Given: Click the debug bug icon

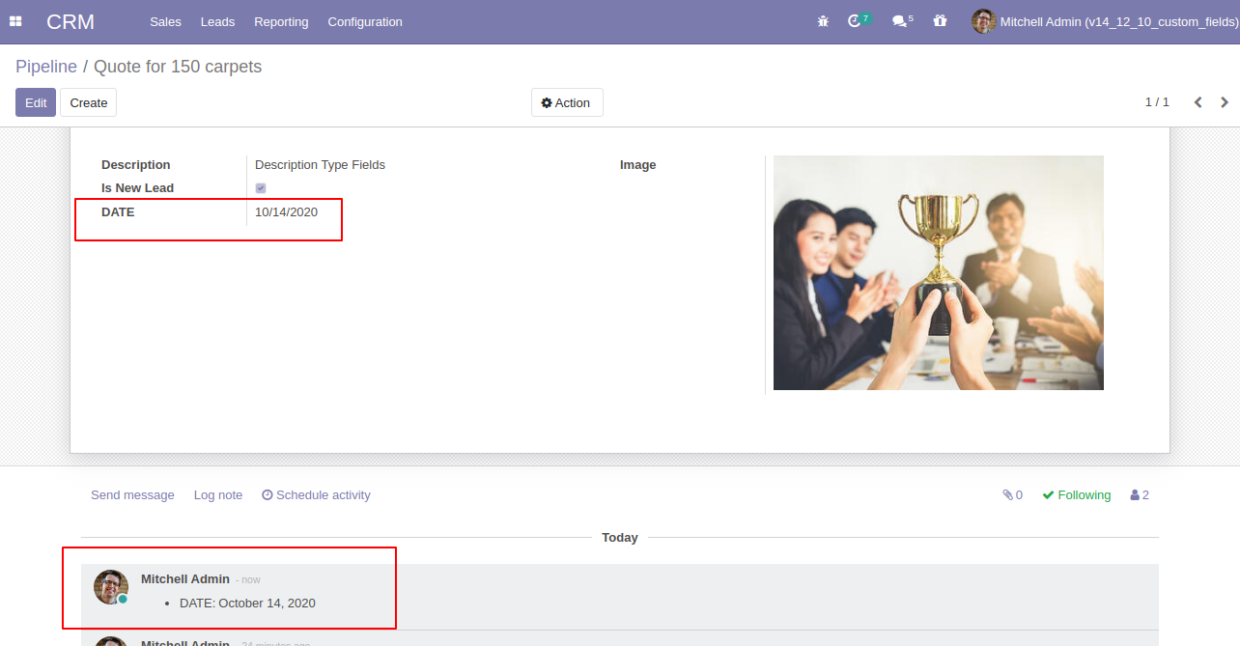Looking at the screenshot, I should tap(823, 21).
